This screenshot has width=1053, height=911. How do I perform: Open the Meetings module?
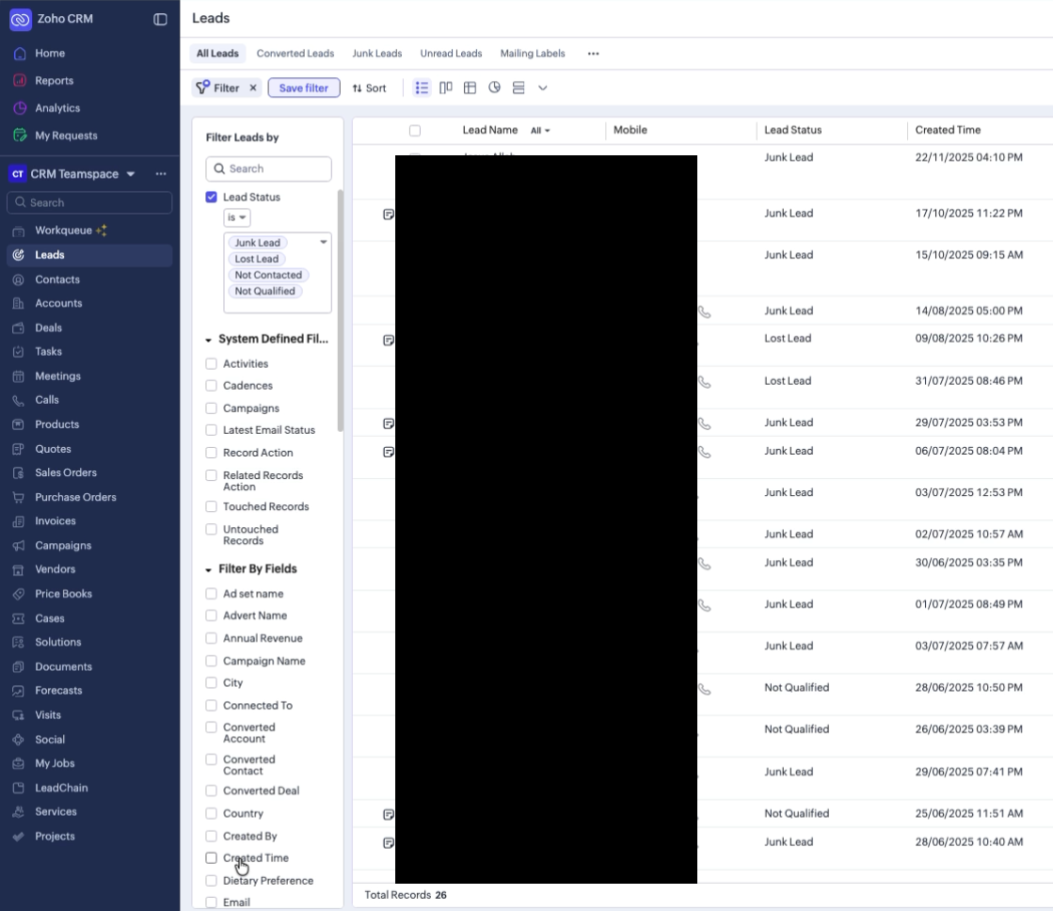(x=57, y=376)
